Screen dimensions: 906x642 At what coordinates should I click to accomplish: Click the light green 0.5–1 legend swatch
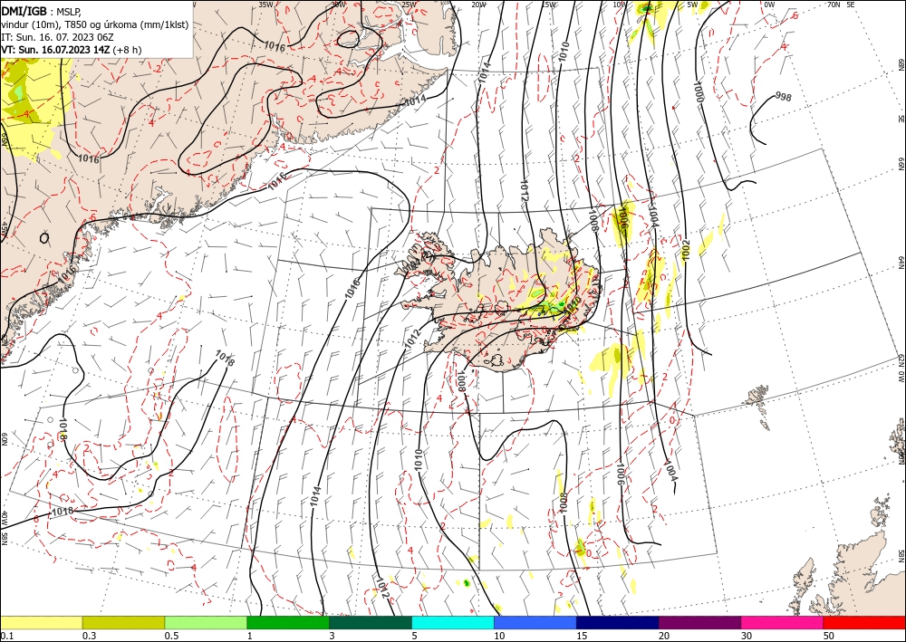206,622
